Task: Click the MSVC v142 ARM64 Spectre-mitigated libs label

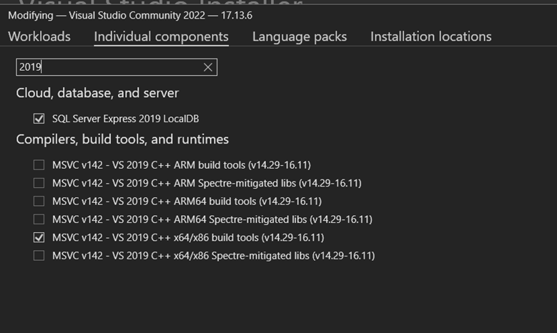Action: tap(212, 219)
